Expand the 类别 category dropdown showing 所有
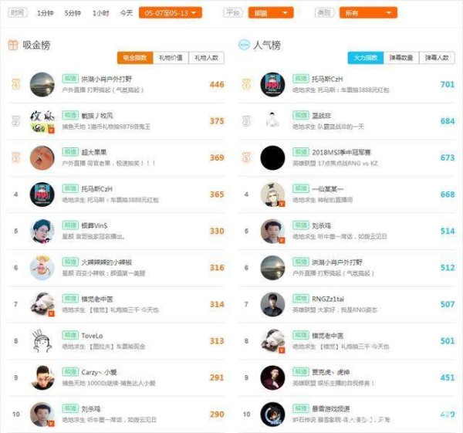The image size is (463, 433). [x=368, y=12]
